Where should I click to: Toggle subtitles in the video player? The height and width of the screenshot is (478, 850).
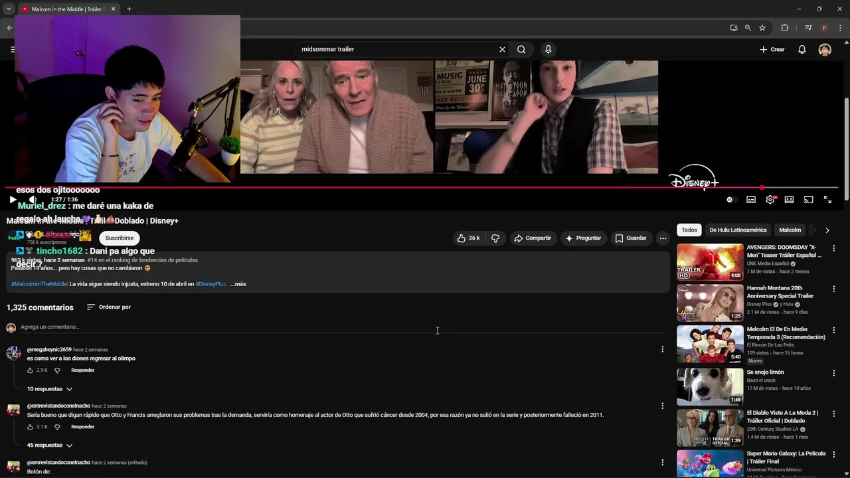pyautogui.click(x=750, y=199)
